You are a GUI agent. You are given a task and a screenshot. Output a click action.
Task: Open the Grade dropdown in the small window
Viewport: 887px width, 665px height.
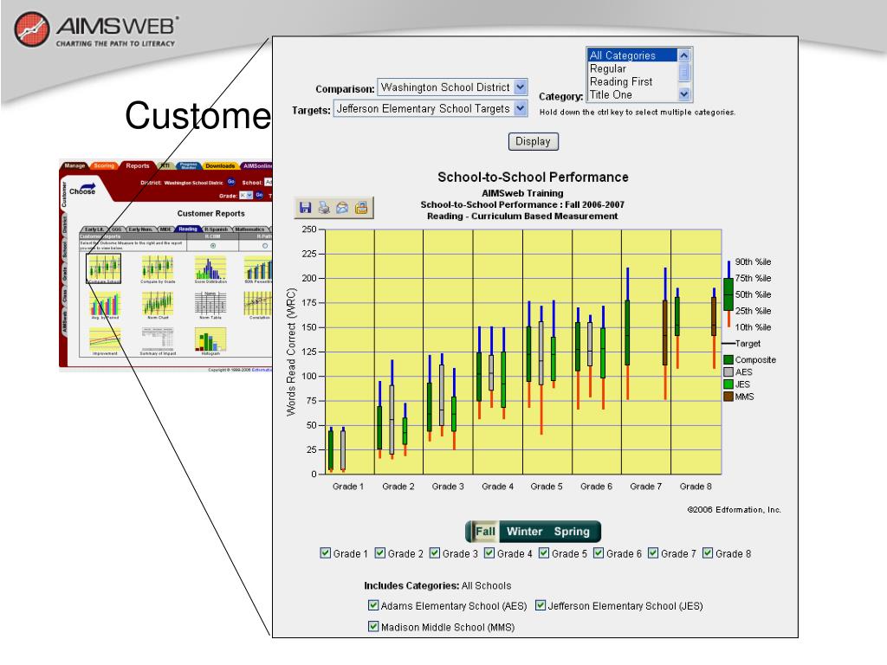click(x=246, y=195)
